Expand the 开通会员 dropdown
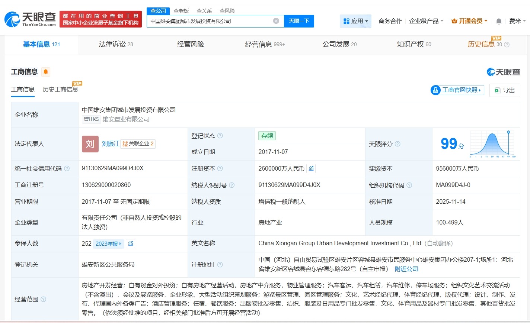Image resolution: width=530 pixels, height=323 pixels. click(x=469, y=21)
